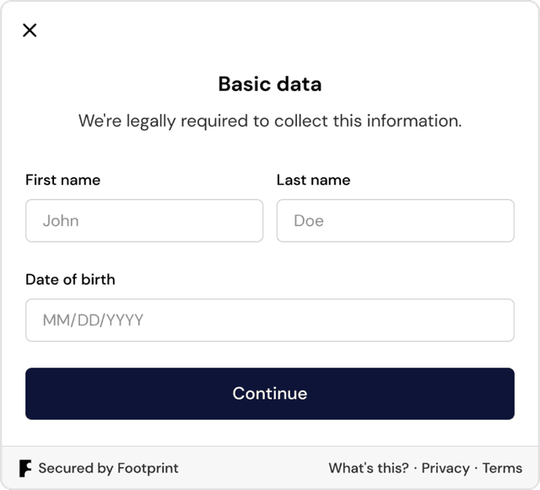Open the Terms link
This screenshot has height=490, width=540.
click(x=502, y=468)
